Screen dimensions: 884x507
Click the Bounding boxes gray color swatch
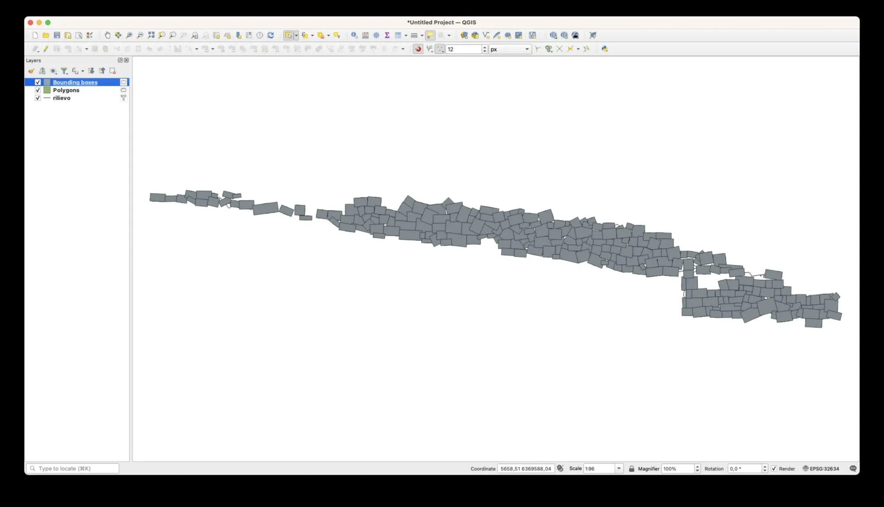pyautogui.click(x=47, y=82)
